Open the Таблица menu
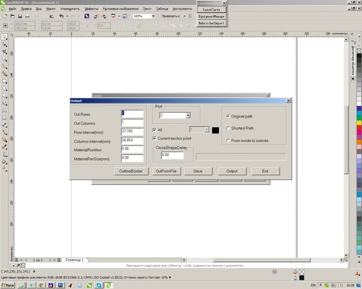The image size is (362, 289). [162, 9]
